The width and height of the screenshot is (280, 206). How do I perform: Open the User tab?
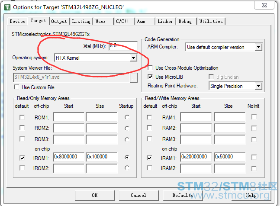click(103, 21)
